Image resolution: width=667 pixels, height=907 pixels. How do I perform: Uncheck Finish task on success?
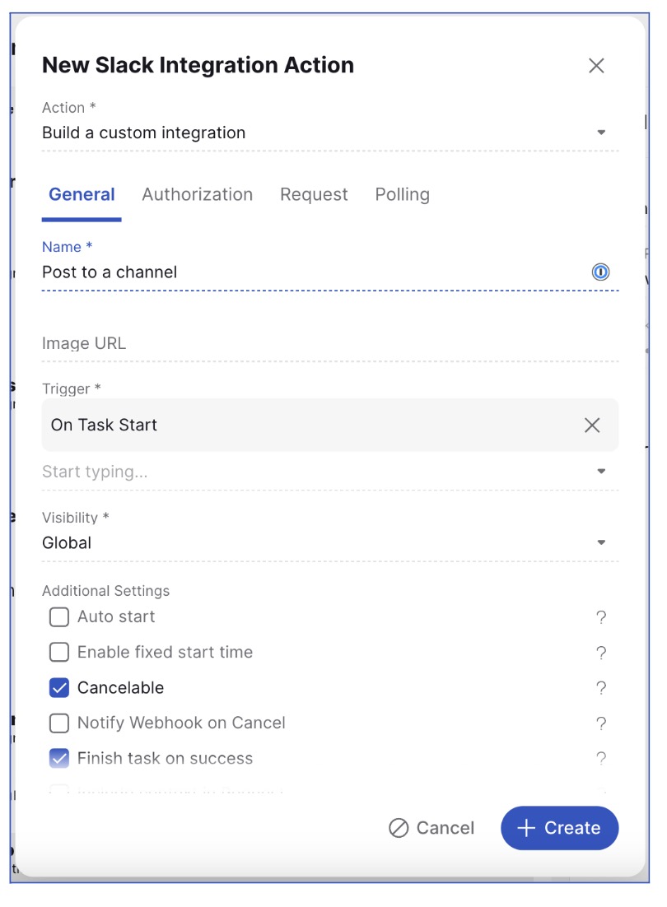pos(59,758)
